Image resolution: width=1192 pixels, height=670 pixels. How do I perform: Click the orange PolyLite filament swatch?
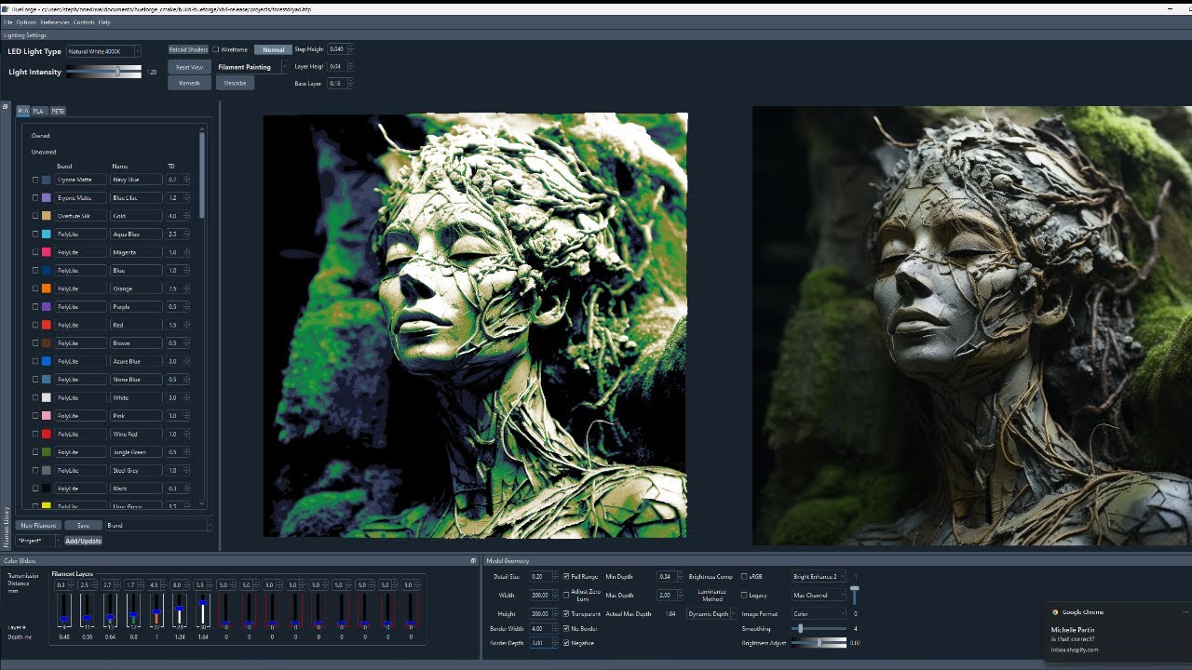click(47, 288)
